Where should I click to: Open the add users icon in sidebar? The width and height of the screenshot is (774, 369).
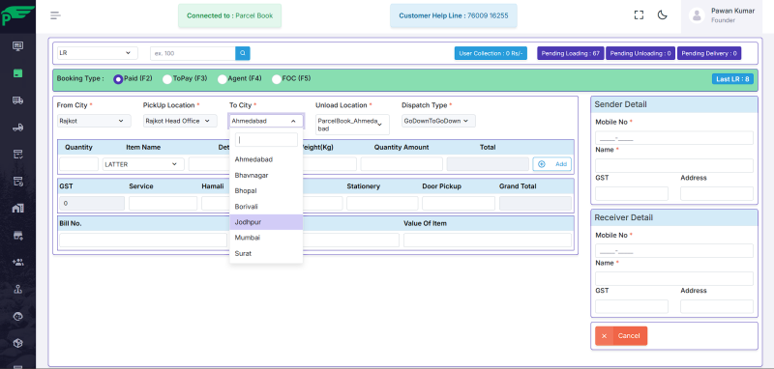coord(17,262)
